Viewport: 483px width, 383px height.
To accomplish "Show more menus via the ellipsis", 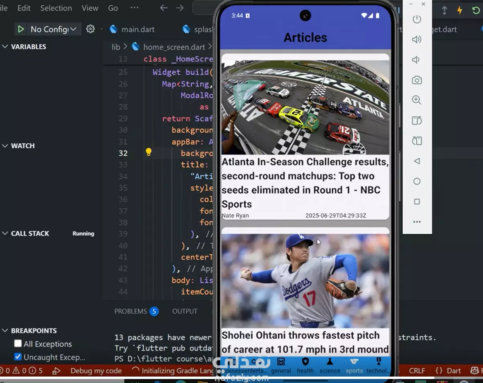I will [x=135, y=8].
